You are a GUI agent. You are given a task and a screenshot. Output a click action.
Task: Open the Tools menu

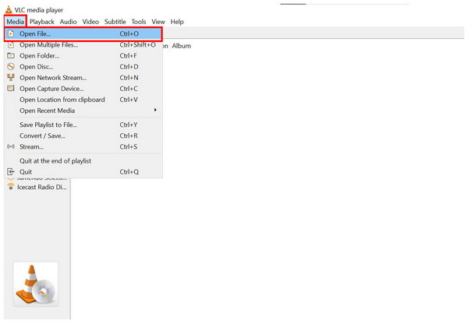139,22
